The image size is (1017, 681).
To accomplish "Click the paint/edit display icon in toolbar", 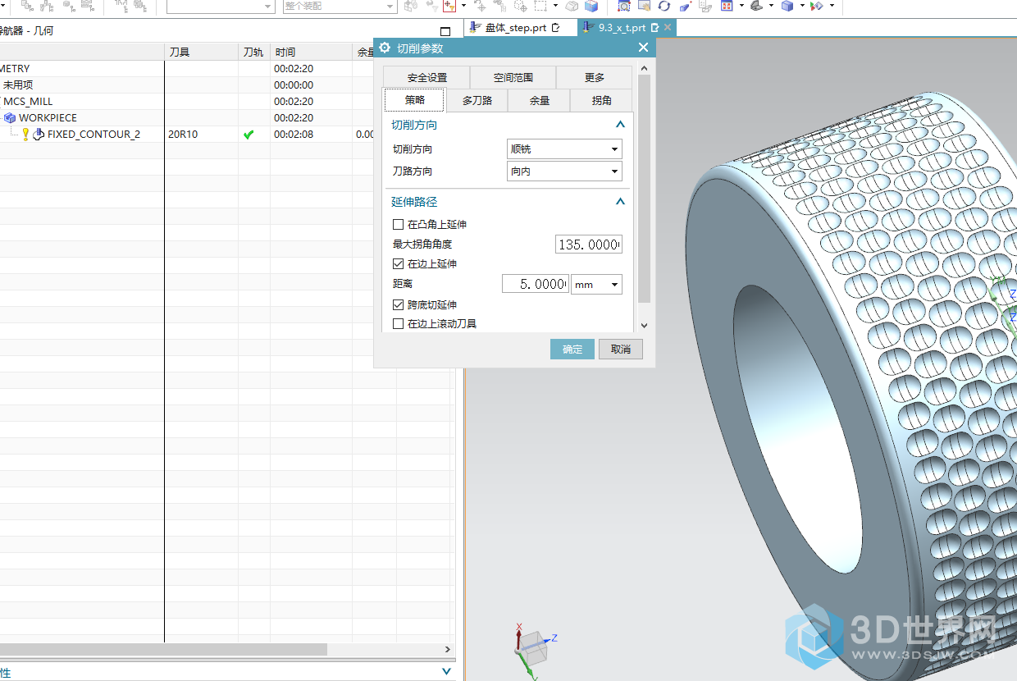I will 684,6.
